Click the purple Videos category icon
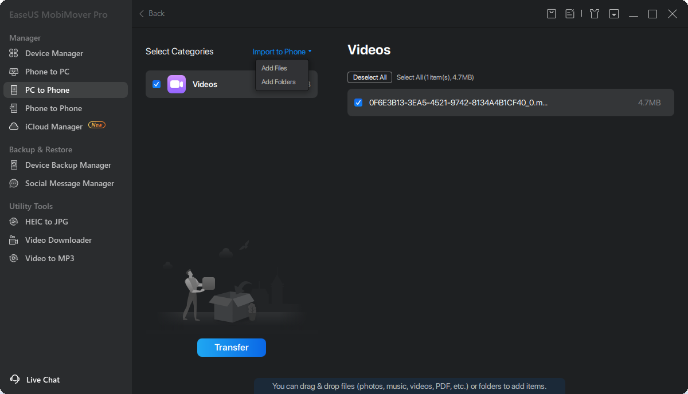 click(177, 84)
